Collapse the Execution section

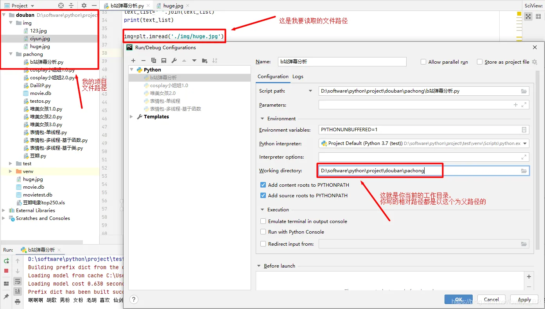pos(262,209)
